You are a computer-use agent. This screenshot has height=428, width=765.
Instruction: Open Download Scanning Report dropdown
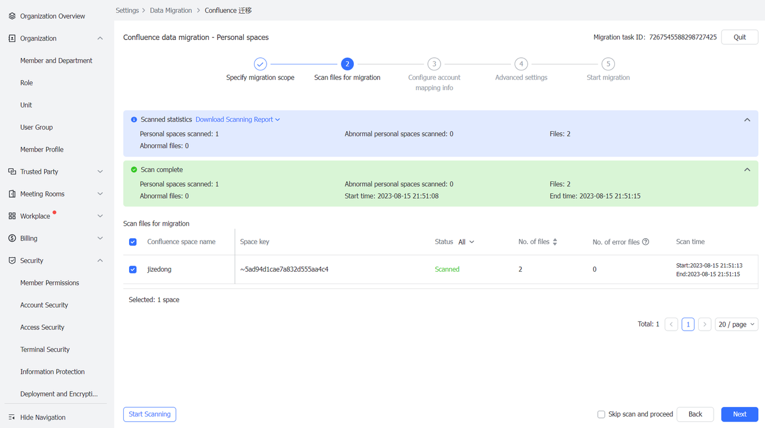238,119
